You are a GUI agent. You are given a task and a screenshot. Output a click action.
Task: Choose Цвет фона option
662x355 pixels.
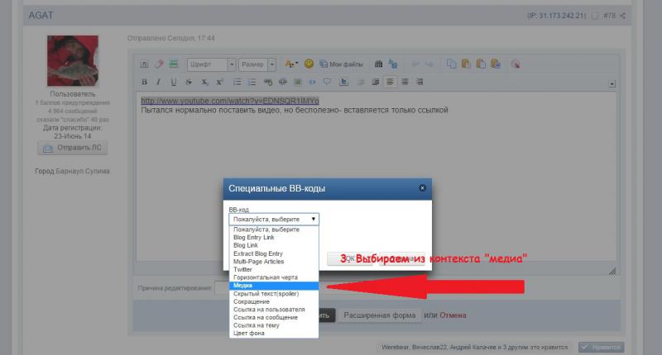point(274,333)
